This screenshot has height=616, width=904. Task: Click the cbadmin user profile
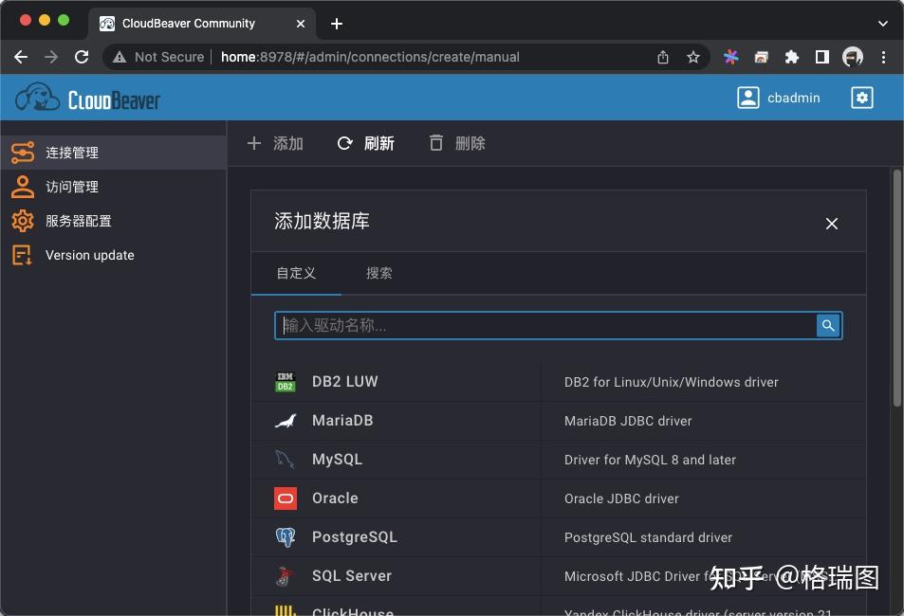pyautogui.click(x=779, y=97)
